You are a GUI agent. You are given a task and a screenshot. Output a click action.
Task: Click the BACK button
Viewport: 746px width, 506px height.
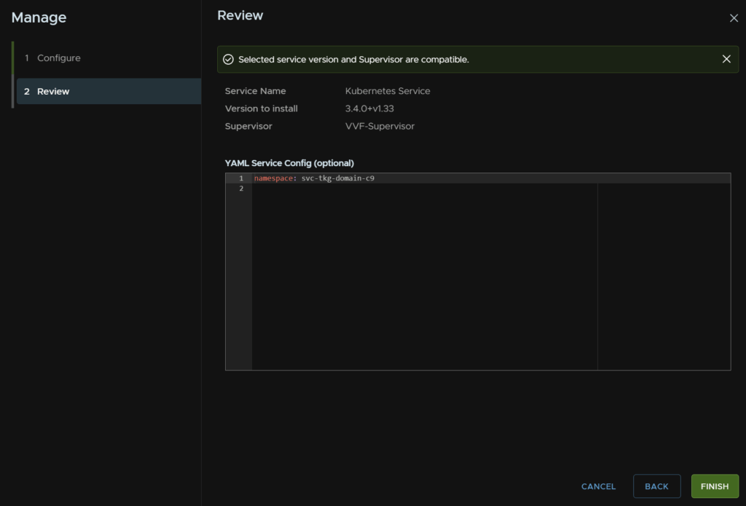tap(656, 486)
